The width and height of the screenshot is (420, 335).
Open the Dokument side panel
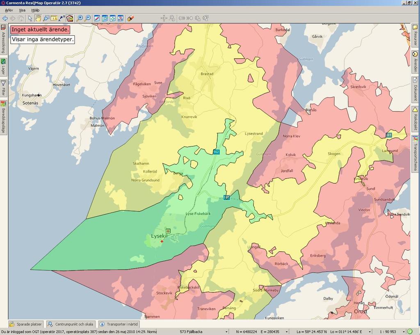(x=415, y=89)
